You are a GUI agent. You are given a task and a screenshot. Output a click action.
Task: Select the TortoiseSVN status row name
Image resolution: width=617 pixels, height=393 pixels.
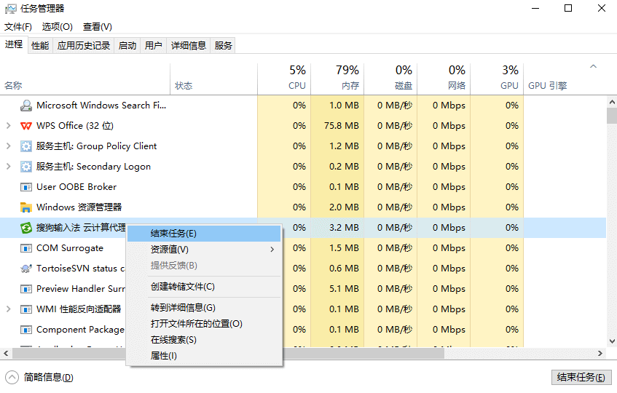(80, 269)
